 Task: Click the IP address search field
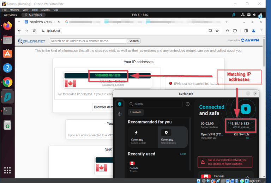coord(88,41)
